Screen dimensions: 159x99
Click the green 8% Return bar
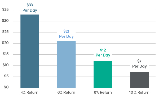point(103,74)
